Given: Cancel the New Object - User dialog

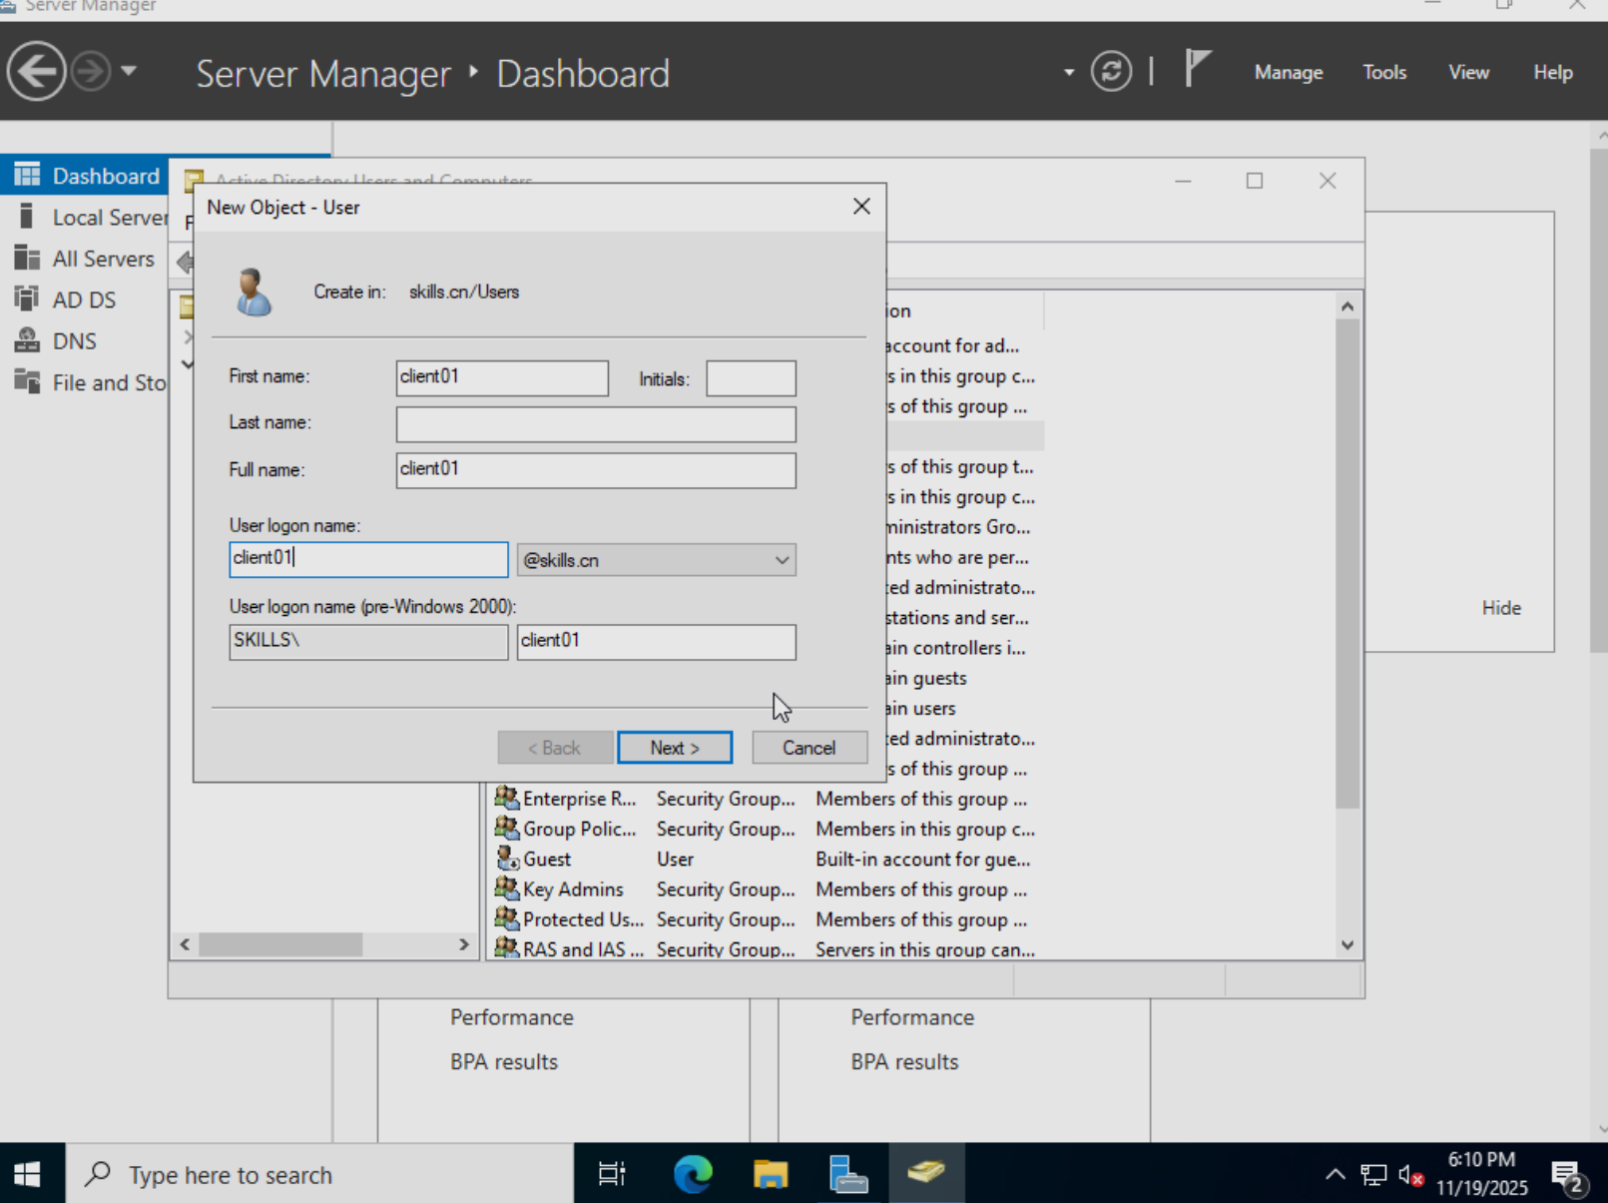Looking at the screenshot, I should 808,748.
